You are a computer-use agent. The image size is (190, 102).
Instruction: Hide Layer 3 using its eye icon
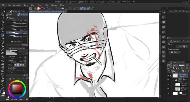pos(168,76)
